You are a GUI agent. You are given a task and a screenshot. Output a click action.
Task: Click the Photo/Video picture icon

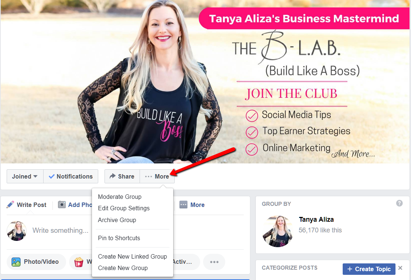16,262
